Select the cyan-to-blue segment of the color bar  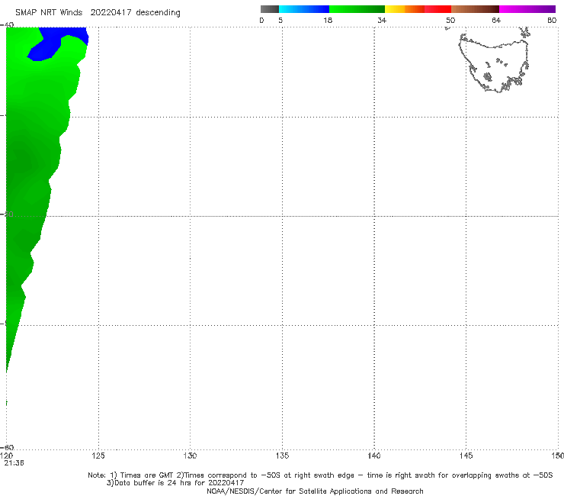pyautogui.click(x=304, y=9)
